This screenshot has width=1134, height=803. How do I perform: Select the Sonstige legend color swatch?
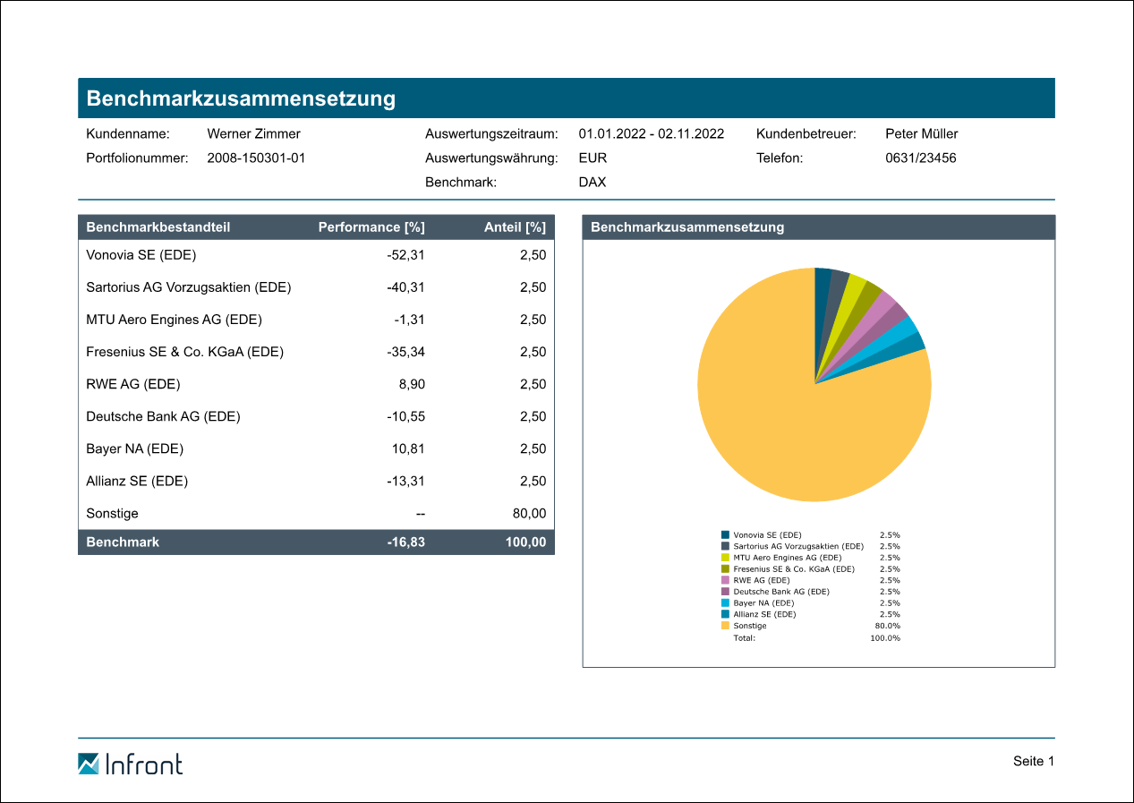click(x=725, y=626)
